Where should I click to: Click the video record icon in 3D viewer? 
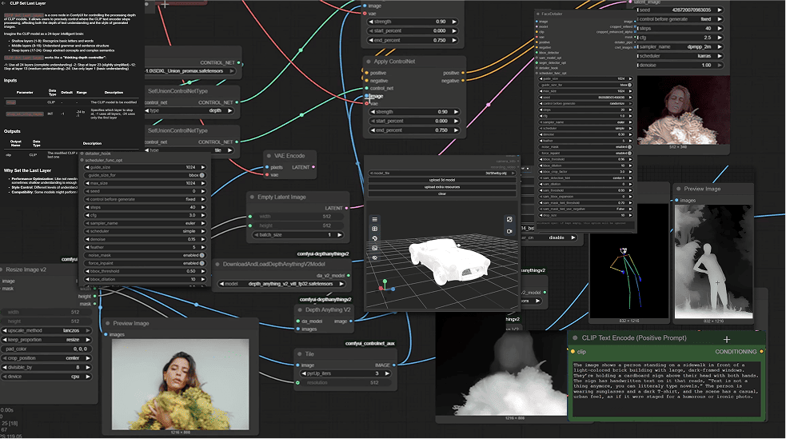pos(509,232)
